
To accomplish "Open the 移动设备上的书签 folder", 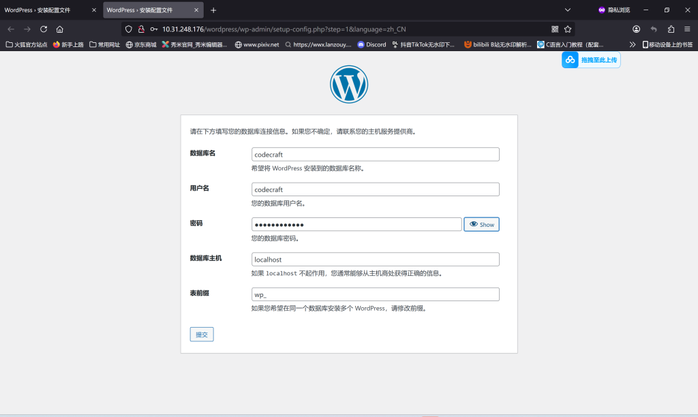I will tap(668, 44).
